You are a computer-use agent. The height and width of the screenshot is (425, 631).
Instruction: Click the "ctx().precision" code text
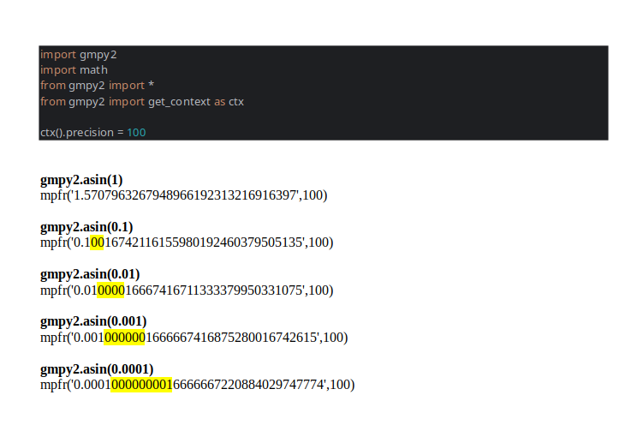coord(77,133)
